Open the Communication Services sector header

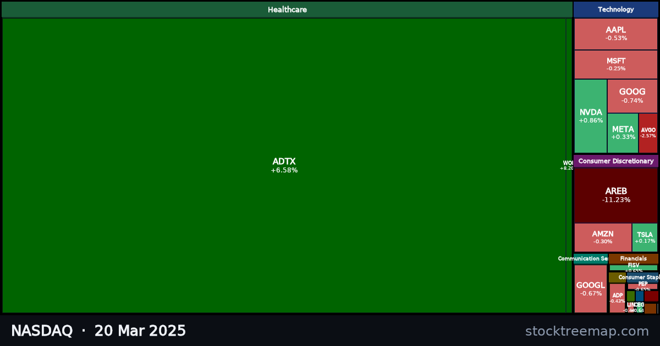pyautogui.click(x=591, y=259)
